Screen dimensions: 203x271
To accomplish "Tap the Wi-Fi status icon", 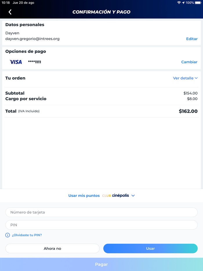I will [x=179, y=3].
